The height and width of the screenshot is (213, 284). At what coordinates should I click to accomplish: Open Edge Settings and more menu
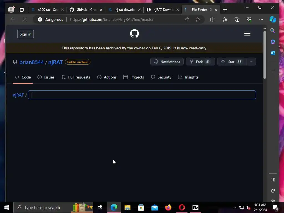[261, 19]
